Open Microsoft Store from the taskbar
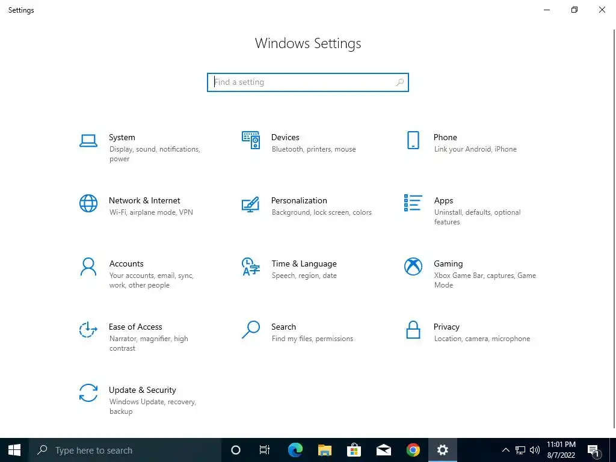Image resolution: width=616 pixels, height=462 pixels. pos(354,450)
